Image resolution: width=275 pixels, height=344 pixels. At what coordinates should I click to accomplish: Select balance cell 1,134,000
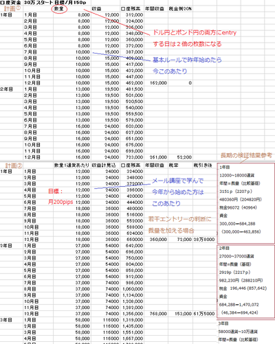(x=133, y=295)
